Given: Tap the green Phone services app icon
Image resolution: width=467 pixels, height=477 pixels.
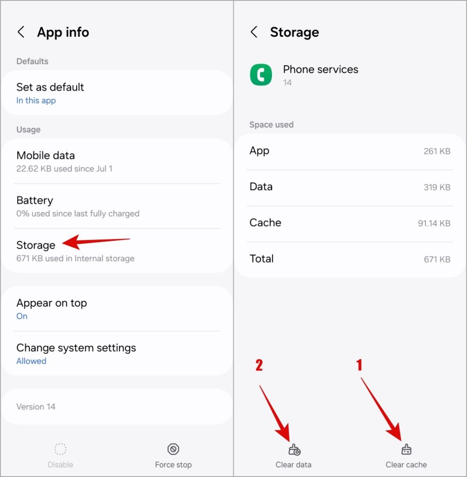Looking at the screenshot, I should tap(261, 75).
